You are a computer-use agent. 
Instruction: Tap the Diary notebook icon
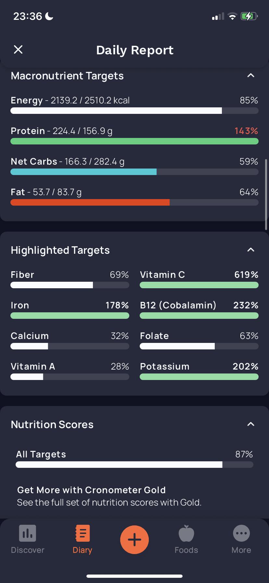point(83,533)
